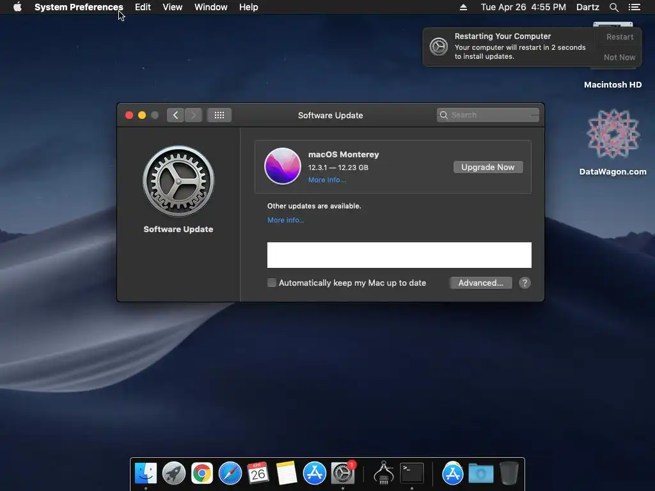Open the Dartz user menu
Image resolution: width=655 pixels, height=491 pixels.
tap(587, 7)
